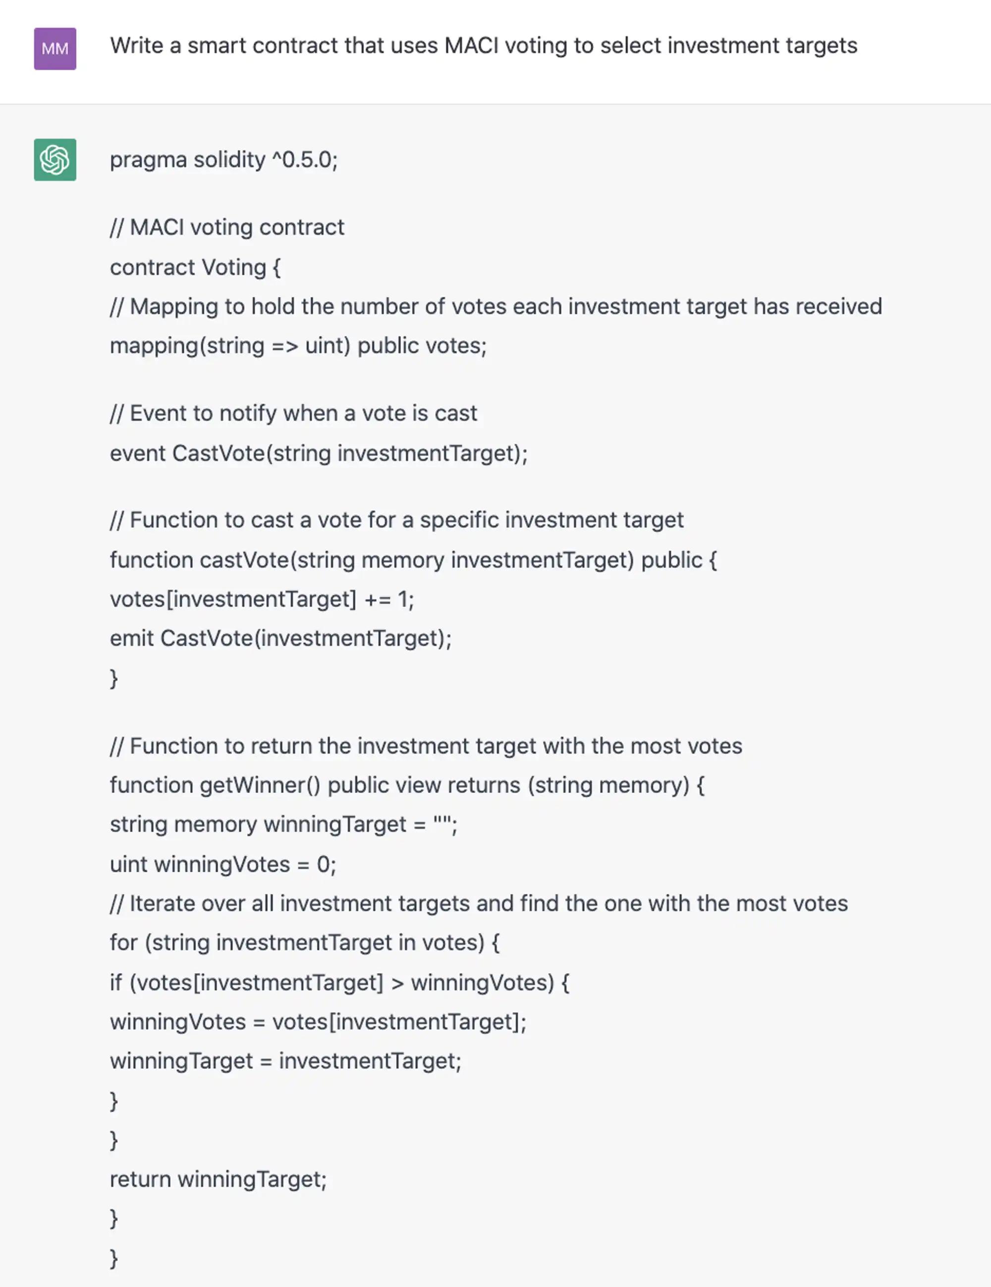Click the user prompt about MACI voting
The height and width of the screenshot is (1287, 991).
pyautogui.click(x=483, y=46)
